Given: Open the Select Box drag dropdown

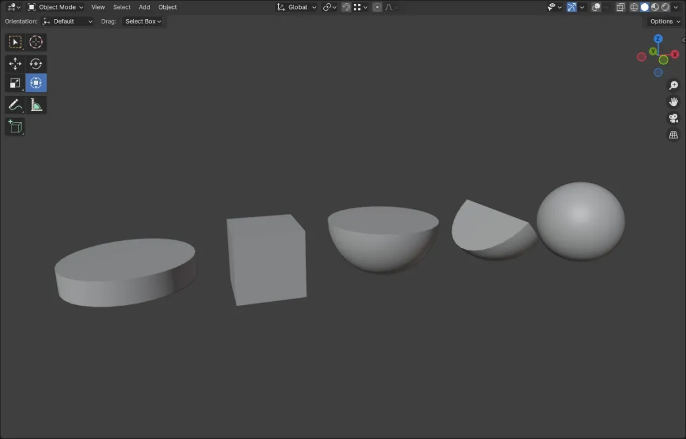Looking at the screenshot, I should (x=143, y=21).
